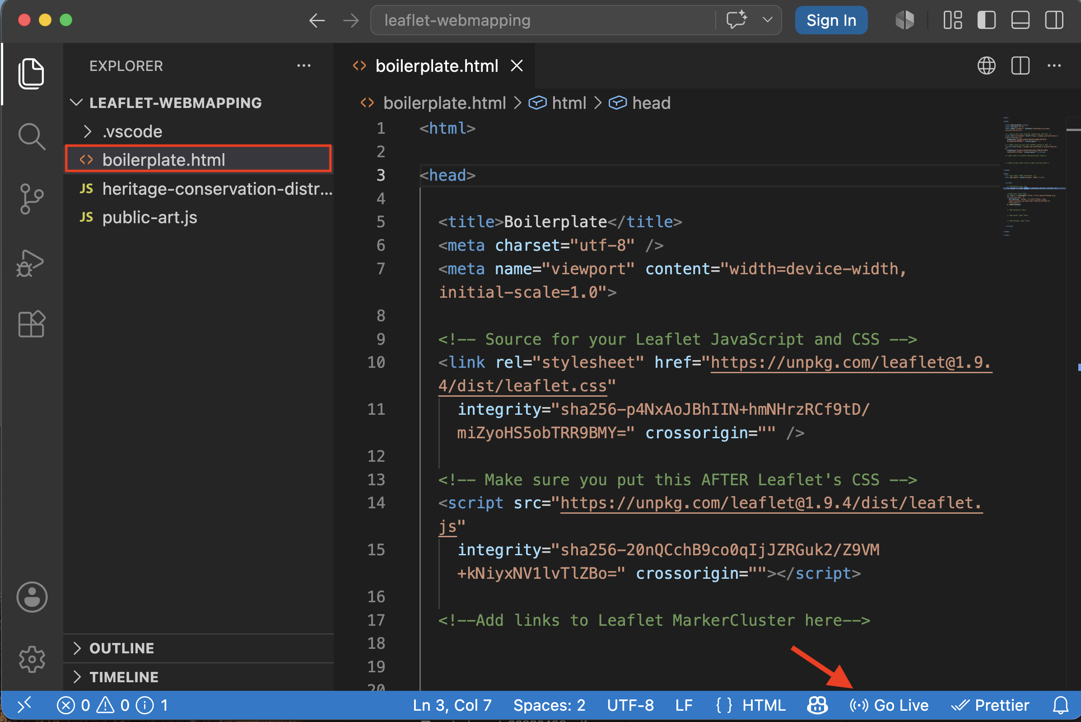Open the remote window indicator in status bar
Screen dimensions: 1081x722
click(x=24, y=704)
